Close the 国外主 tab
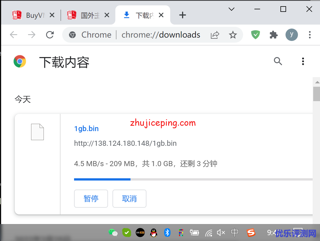Image resolution: width=320 pixels, height=241 pixels. point(107,15)
